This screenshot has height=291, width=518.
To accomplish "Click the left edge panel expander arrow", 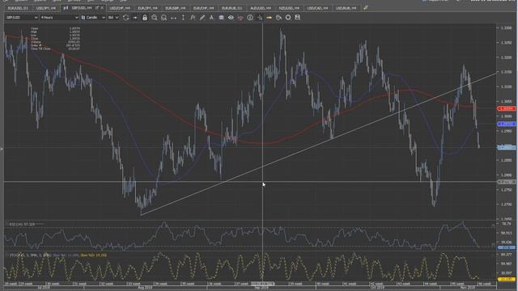I will point(2,150).
